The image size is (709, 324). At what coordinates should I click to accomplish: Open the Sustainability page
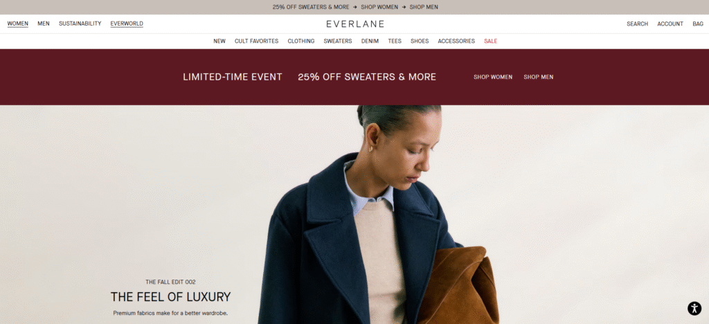point(80,24)
